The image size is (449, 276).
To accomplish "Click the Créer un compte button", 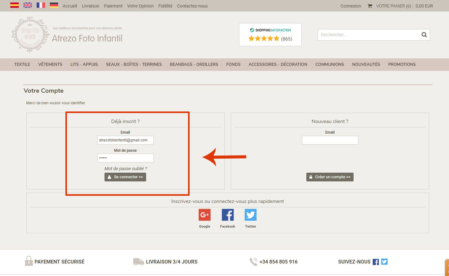I will pyautogui.click(x=330, y=177).
